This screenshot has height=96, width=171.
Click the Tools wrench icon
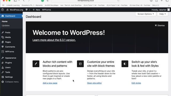pyautogui.click(x=3, y=72)
